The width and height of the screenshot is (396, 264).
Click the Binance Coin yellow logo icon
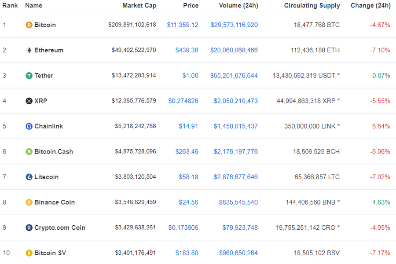click(x=29, y=202)
